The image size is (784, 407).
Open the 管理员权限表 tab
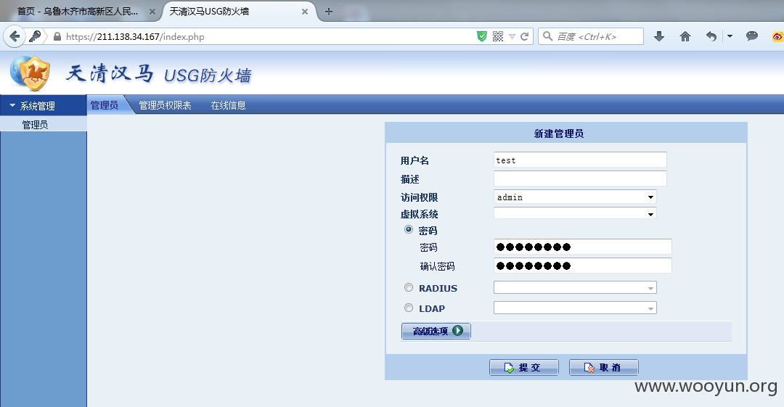point(165,105)
